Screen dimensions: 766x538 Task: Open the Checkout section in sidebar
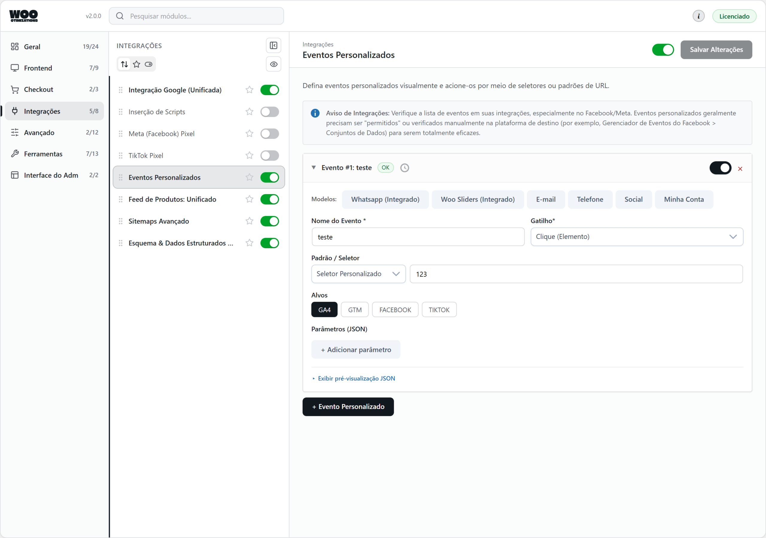point(54,89)
